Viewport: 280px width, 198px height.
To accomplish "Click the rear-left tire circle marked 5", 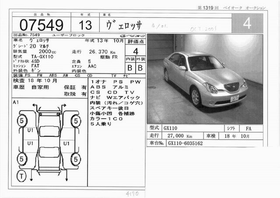I will 22,159.
